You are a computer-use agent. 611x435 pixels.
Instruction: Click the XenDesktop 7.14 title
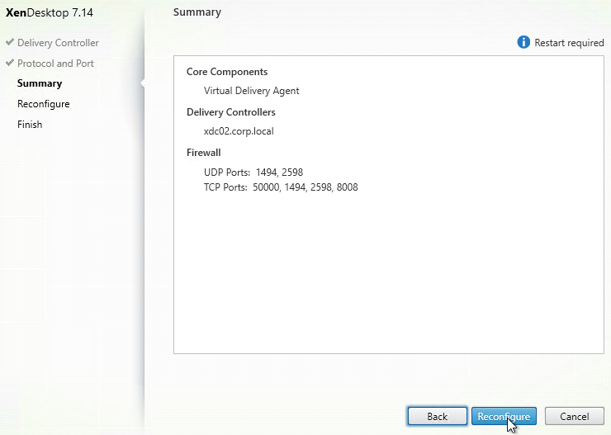(50, 13)
